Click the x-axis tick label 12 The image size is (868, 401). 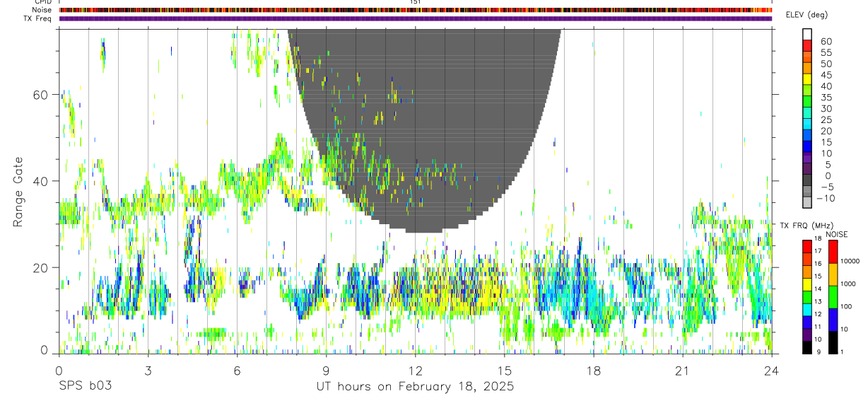(415, 370)
